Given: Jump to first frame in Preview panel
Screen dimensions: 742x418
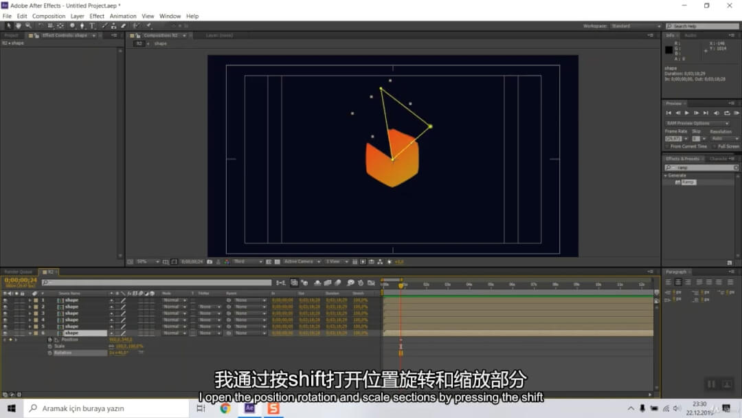Looking at the screenshot, I should tap(668, 113).
